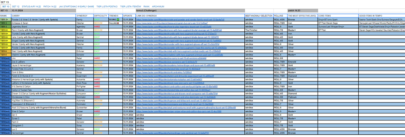Select the Black Rose synergy cell

[85, 82]
